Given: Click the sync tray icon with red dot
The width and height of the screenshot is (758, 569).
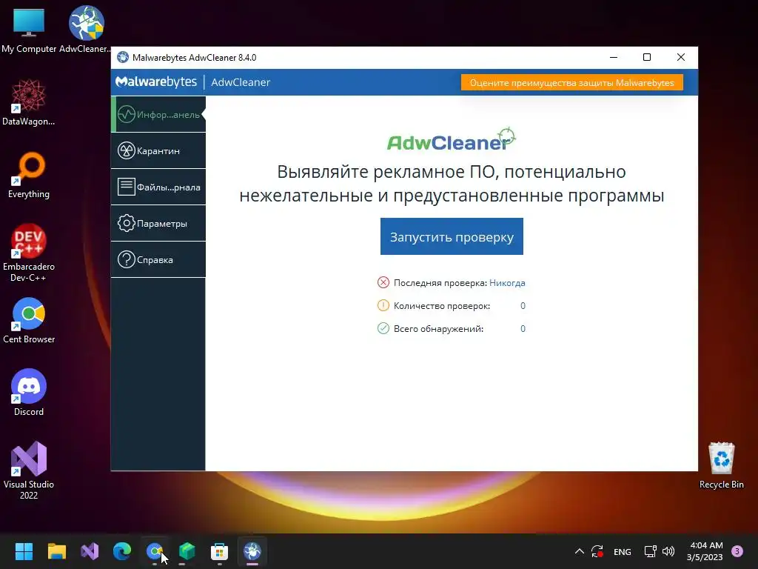Looking at the screenshot, I should tap(597, 551).
